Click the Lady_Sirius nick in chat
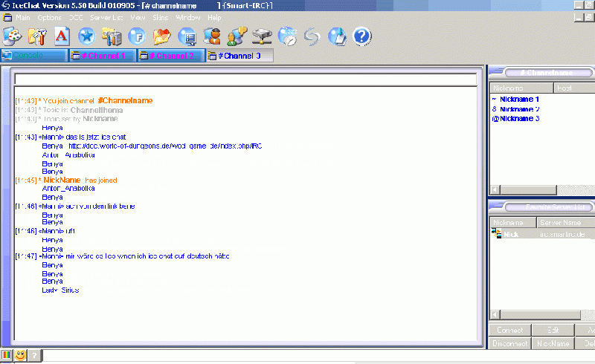 pyautogui.click(x=60, y=290)
